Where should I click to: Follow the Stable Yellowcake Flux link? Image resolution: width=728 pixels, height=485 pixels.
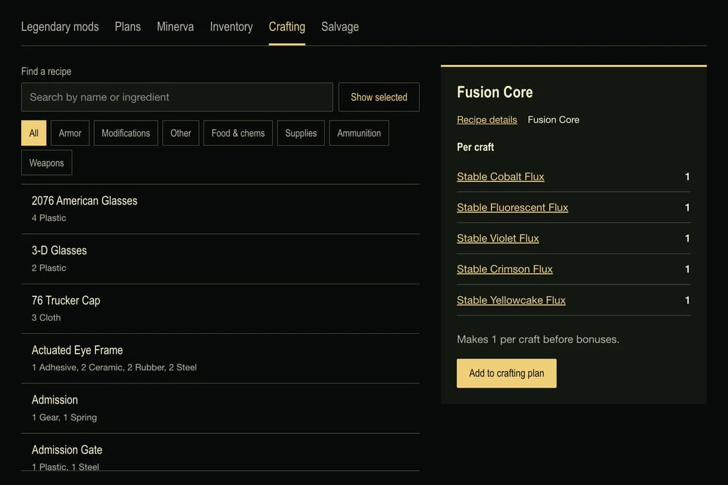(511, 300)
